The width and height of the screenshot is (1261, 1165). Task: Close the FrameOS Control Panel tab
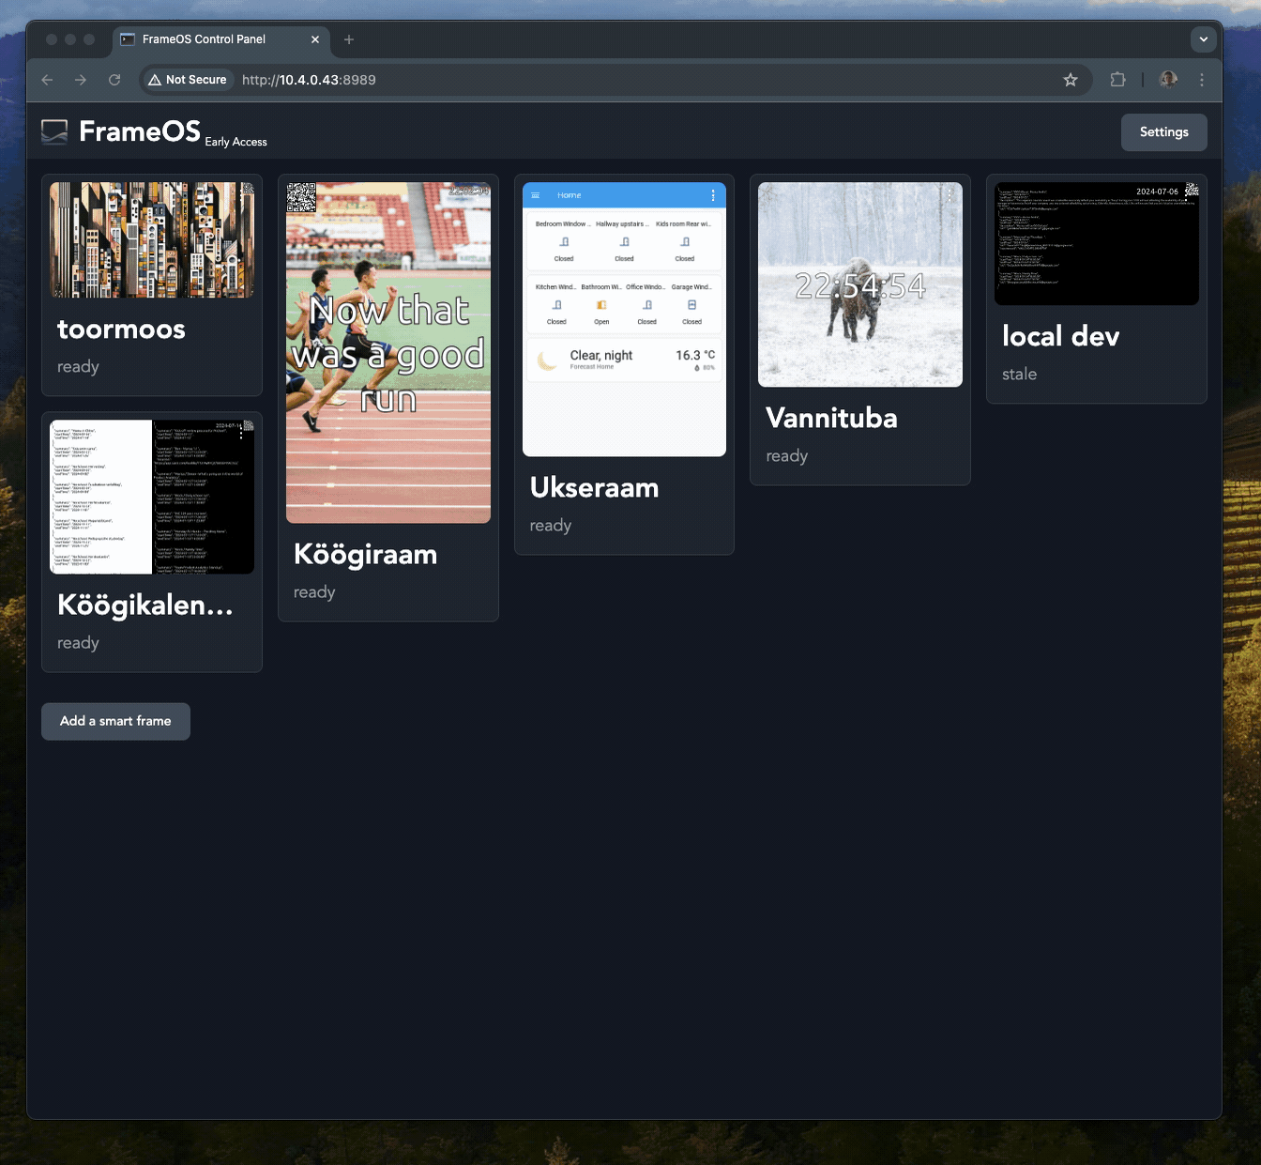[315, 39]
